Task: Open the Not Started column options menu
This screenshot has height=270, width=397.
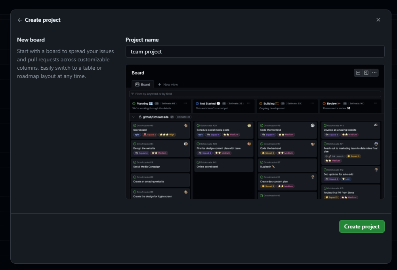Action: (249, 103)
